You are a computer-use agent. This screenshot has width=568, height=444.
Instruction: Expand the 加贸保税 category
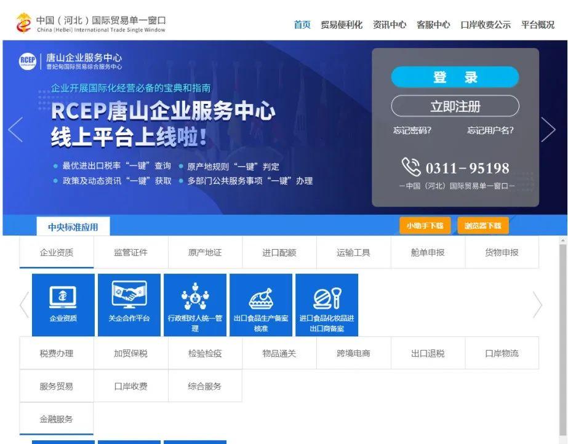click(x=131, y=353)
